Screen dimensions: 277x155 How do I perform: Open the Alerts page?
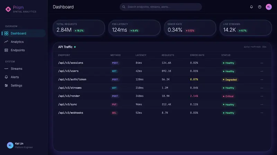pos(24,77)
